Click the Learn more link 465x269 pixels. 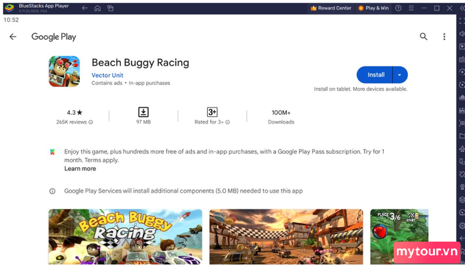(x=80, y=169)
